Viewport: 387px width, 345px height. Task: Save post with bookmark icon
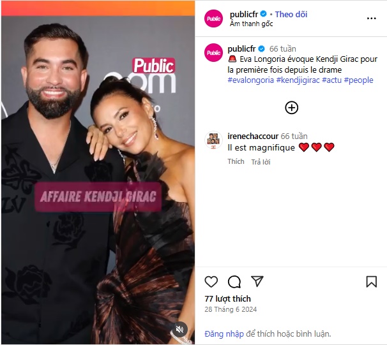click(372, 282)
